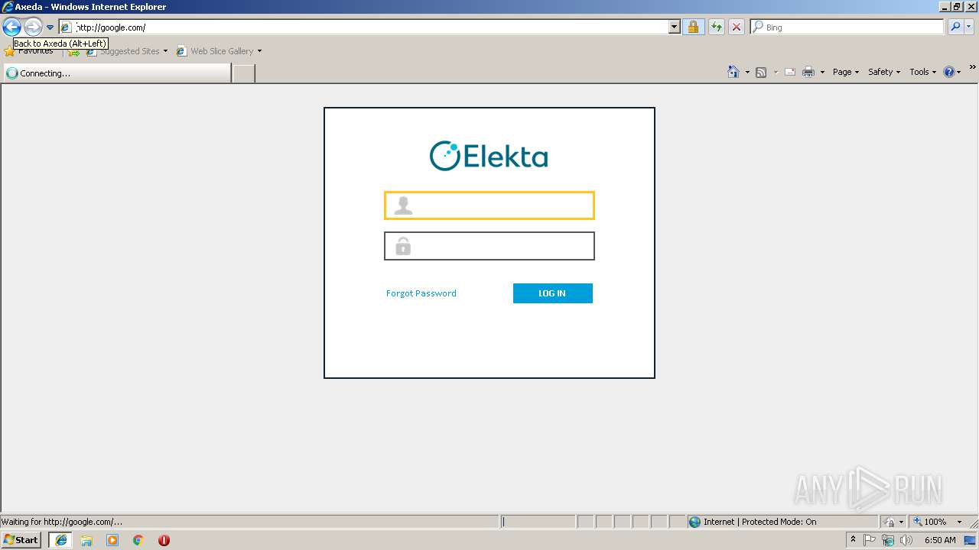
Task: Open Favorites star button
Action: 29,51
